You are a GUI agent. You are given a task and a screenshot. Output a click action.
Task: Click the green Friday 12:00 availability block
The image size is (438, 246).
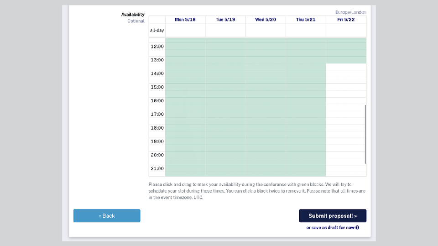coord(346,47)
